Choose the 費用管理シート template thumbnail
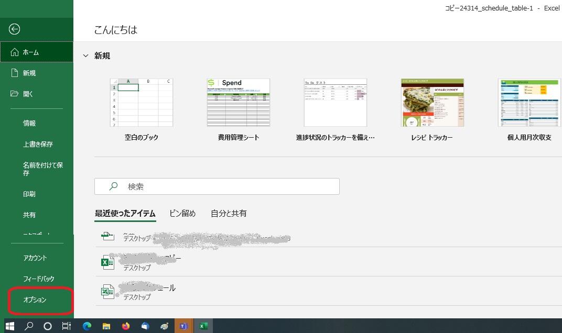The image size is (562, 333). pos(239,103)
